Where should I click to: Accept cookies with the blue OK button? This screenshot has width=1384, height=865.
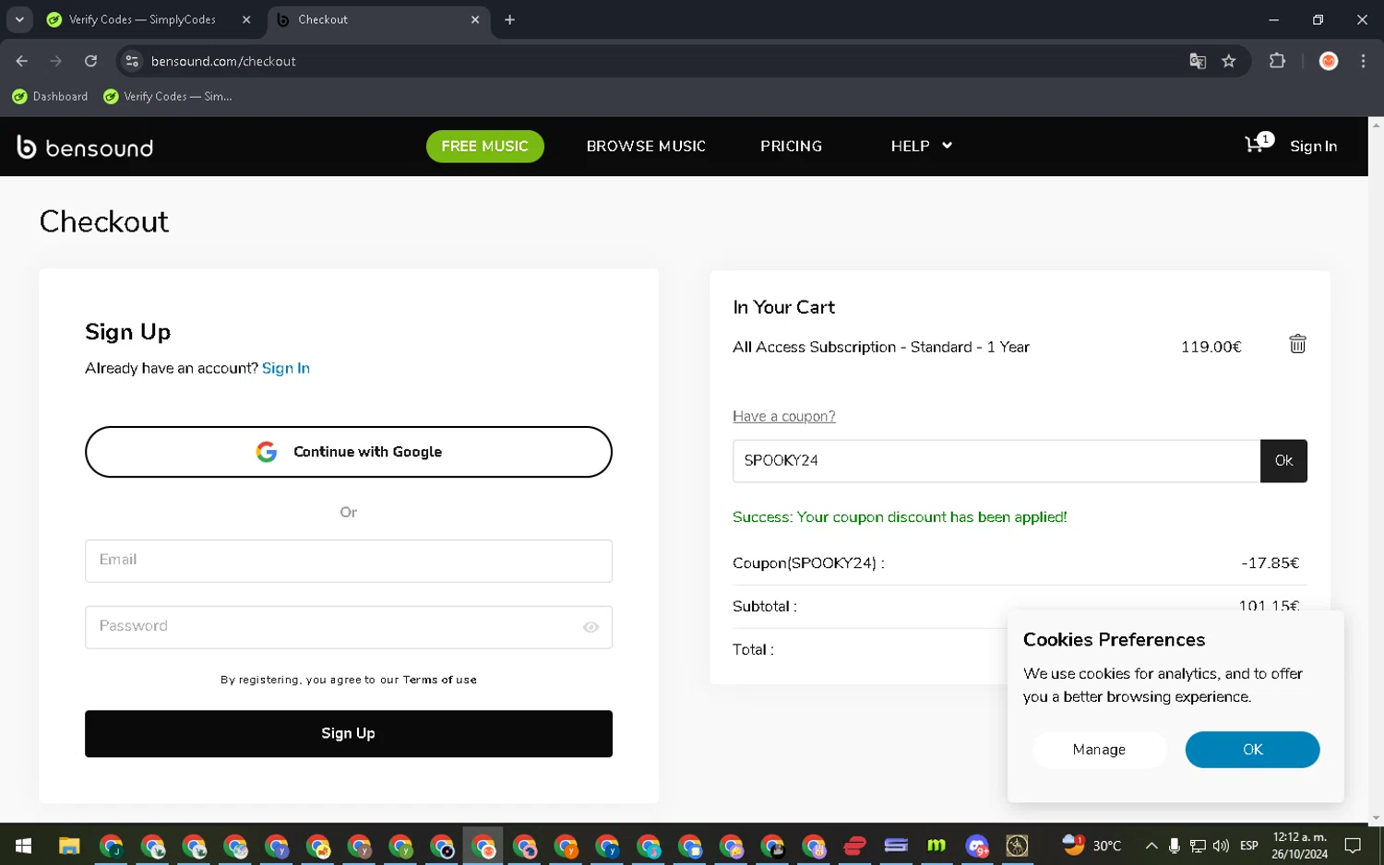(1252, 750)
